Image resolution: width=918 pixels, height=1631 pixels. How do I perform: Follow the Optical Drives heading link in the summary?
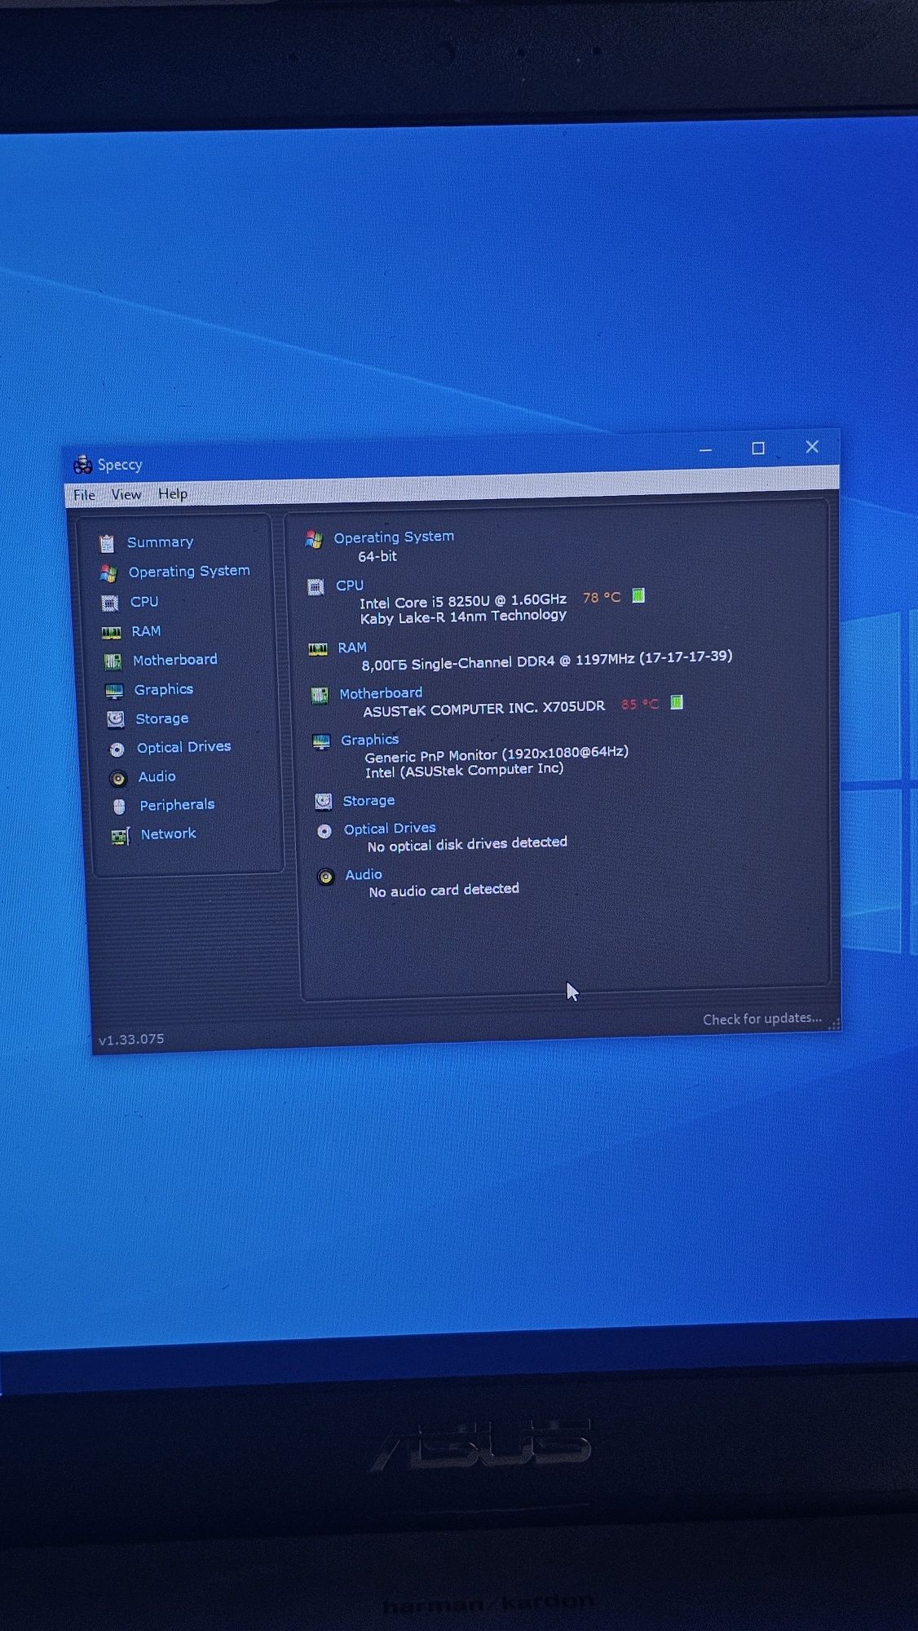click(390, 829)
